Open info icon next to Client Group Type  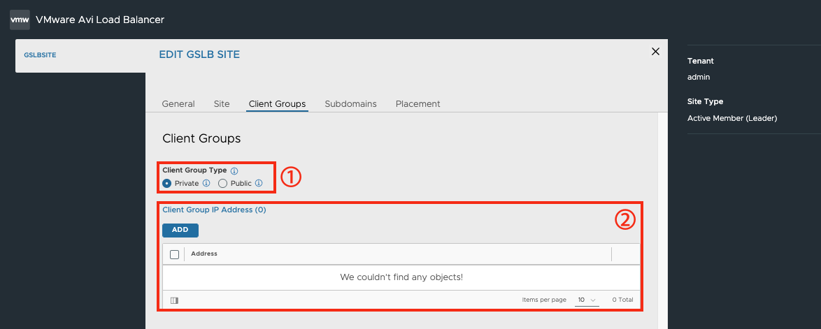tap(234, 170)
